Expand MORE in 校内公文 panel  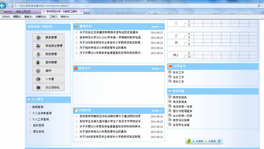click(x=157, y=69)
